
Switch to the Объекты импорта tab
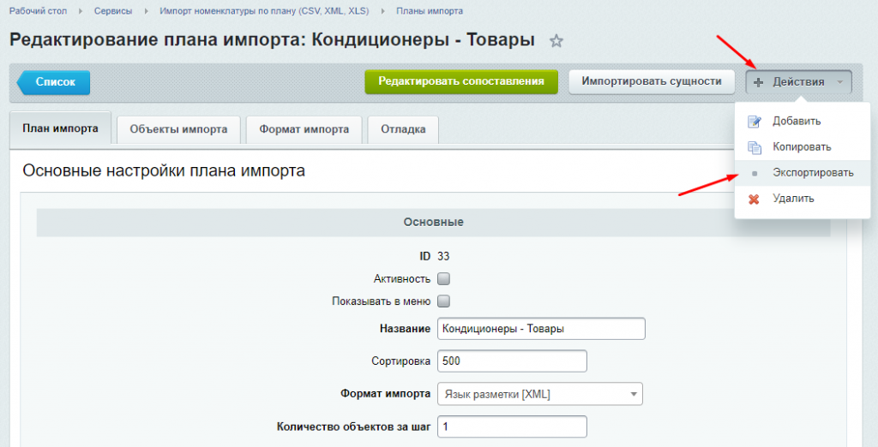(x=178, y=129)
